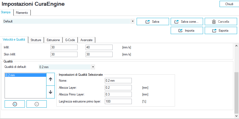Switch to the Filamento tab
Image resolution: width=239 pixels, height=119 pixels.
(22, 13)
